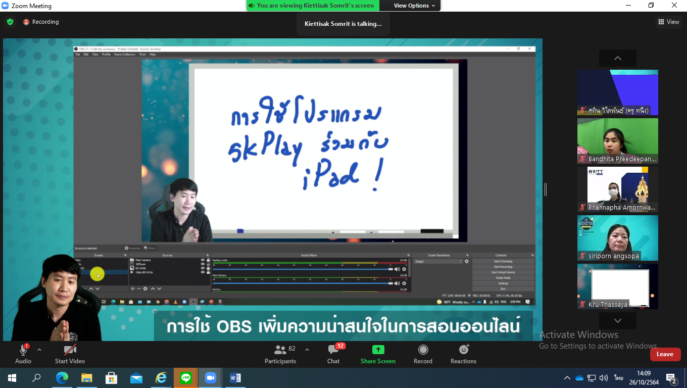Open Windows notification center icon
The image size is (687, 388).
[x=671, y=378]
